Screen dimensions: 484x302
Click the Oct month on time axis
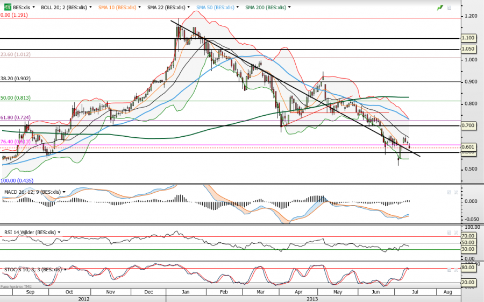click(x=69, y=292)
